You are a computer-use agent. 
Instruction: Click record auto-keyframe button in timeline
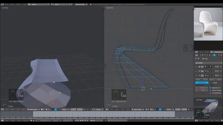click(x=106, y=120)
